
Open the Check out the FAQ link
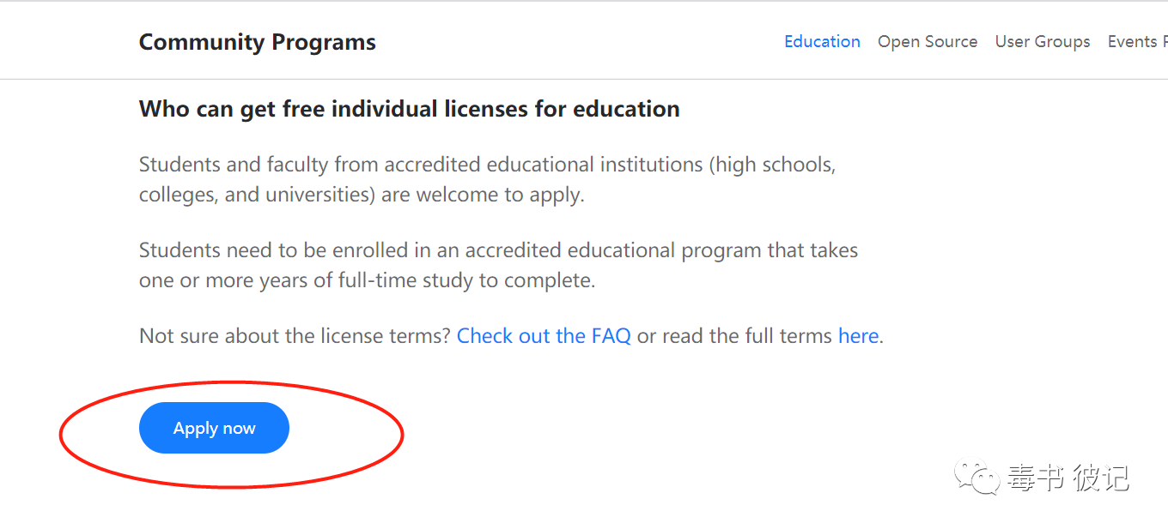point(544,336)
